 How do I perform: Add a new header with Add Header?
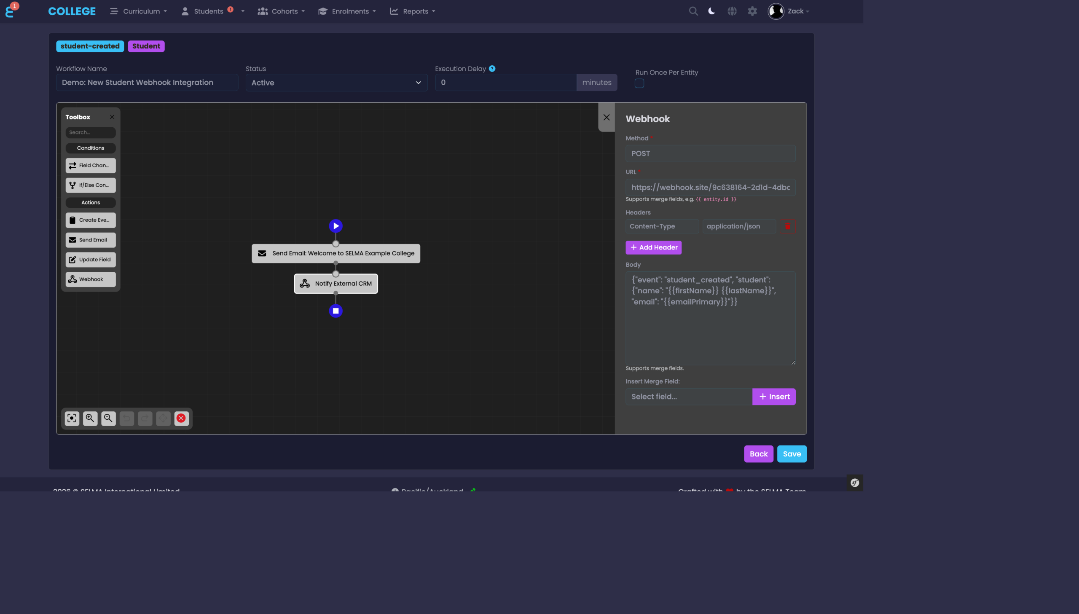[x=653, y=247]
